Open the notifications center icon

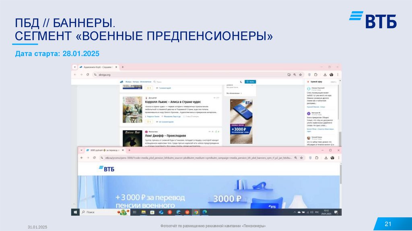coord(336,212)
